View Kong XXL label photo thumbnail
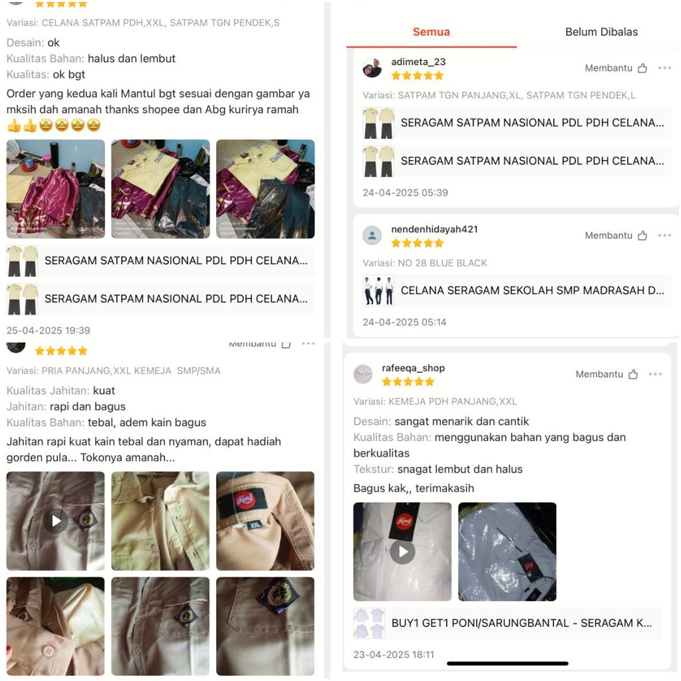The image size is (681, 681). point(265,521)
